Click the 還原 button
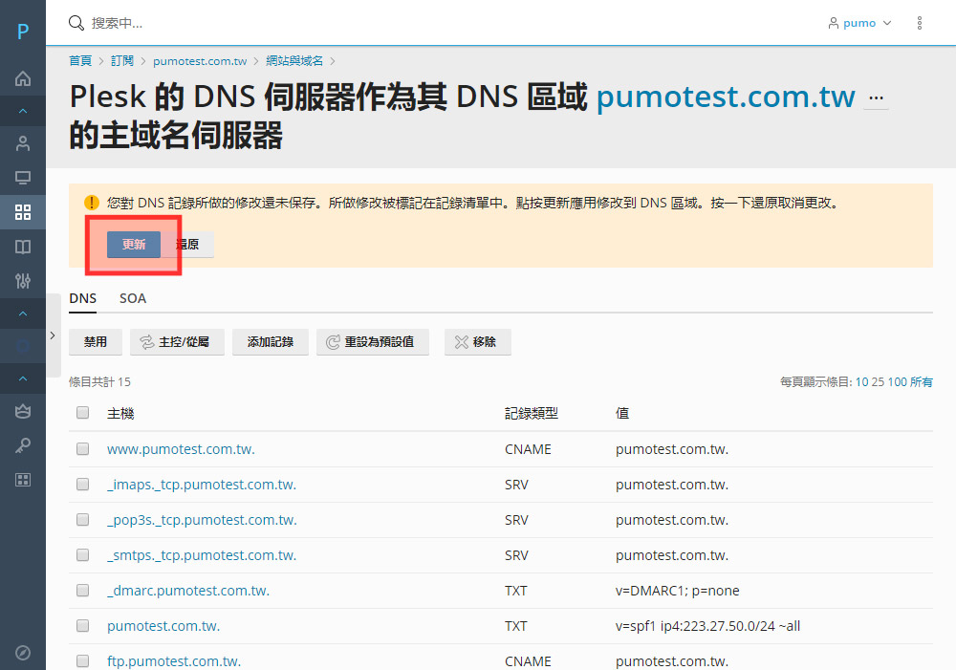 pyautogui.click(x=187, y=245)
